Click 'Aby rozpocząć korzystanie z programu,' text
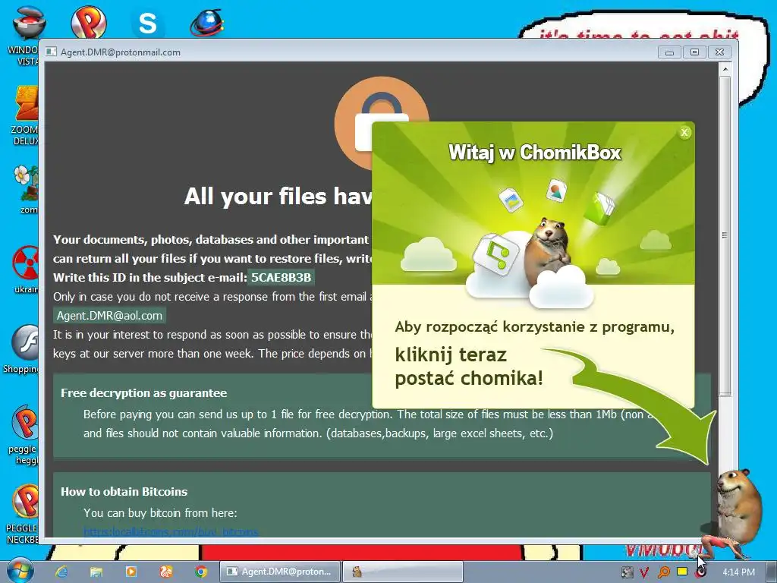Screen dimensions: 777x583 pyautogui.click(x=534, y=327)
